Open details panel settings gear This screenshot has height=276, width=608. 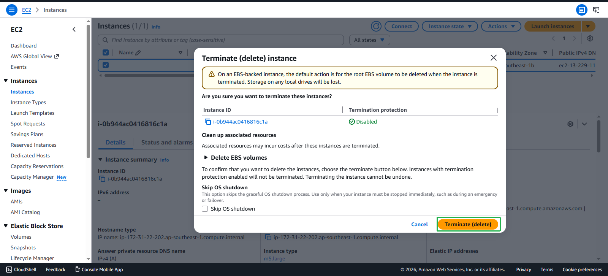570,124
